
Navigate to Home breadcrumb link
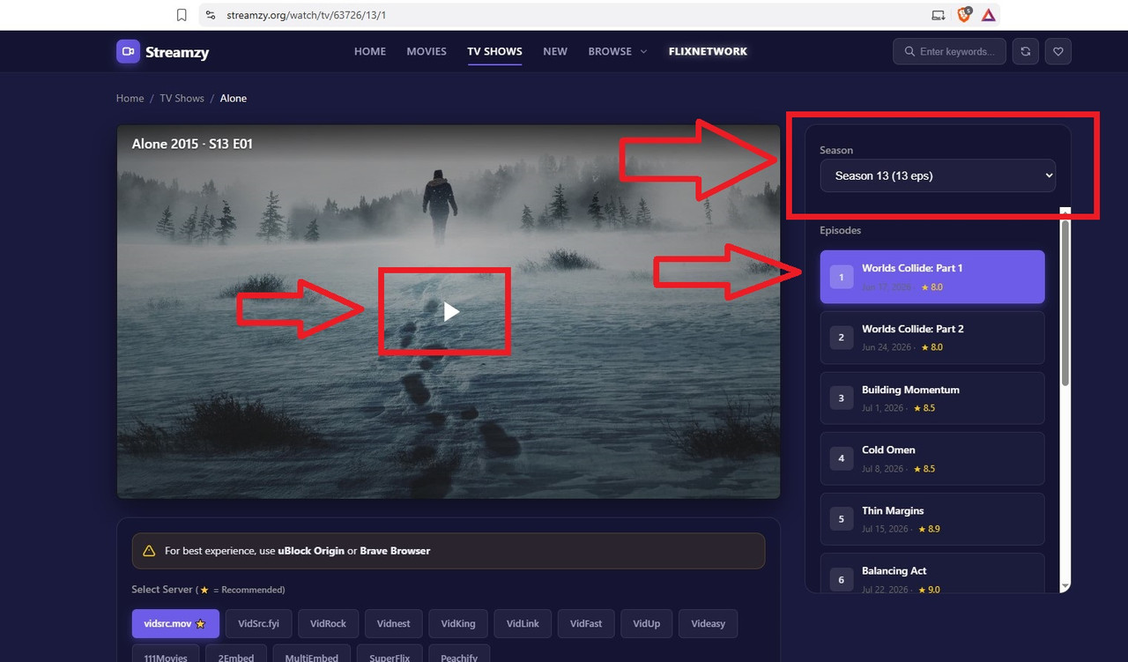pyautogui.click(x=130, y=98)
